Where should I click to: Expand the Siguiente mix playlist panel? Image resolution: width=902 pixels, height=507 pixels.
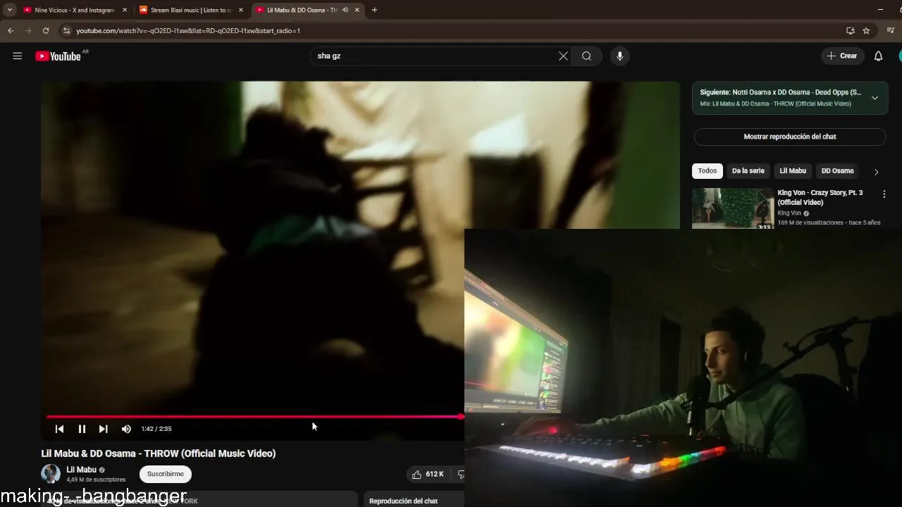coord(875,98)
